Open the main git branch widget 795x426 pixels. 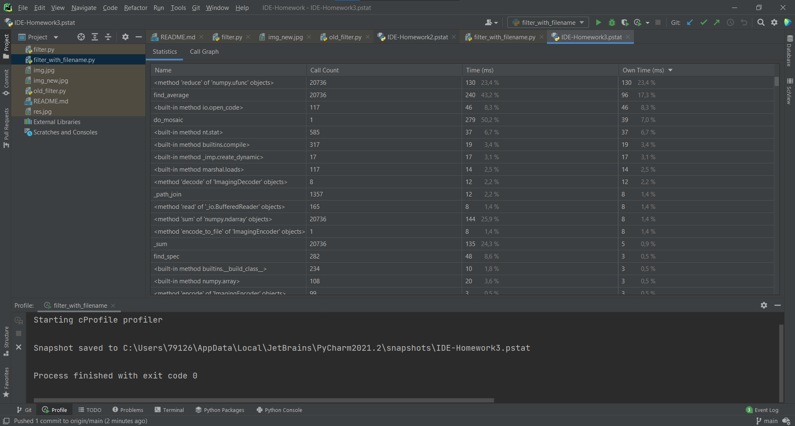tap(767, 421)
